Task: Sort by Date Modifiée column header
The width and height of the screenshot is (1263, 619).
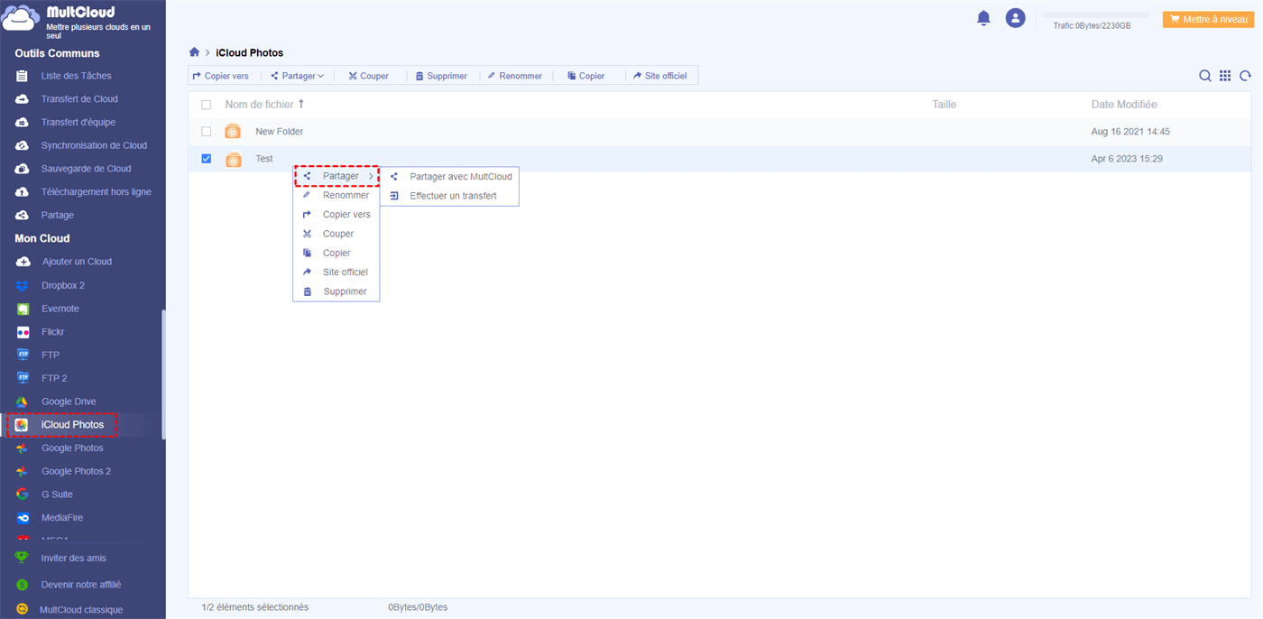Action: (1124, 105)
